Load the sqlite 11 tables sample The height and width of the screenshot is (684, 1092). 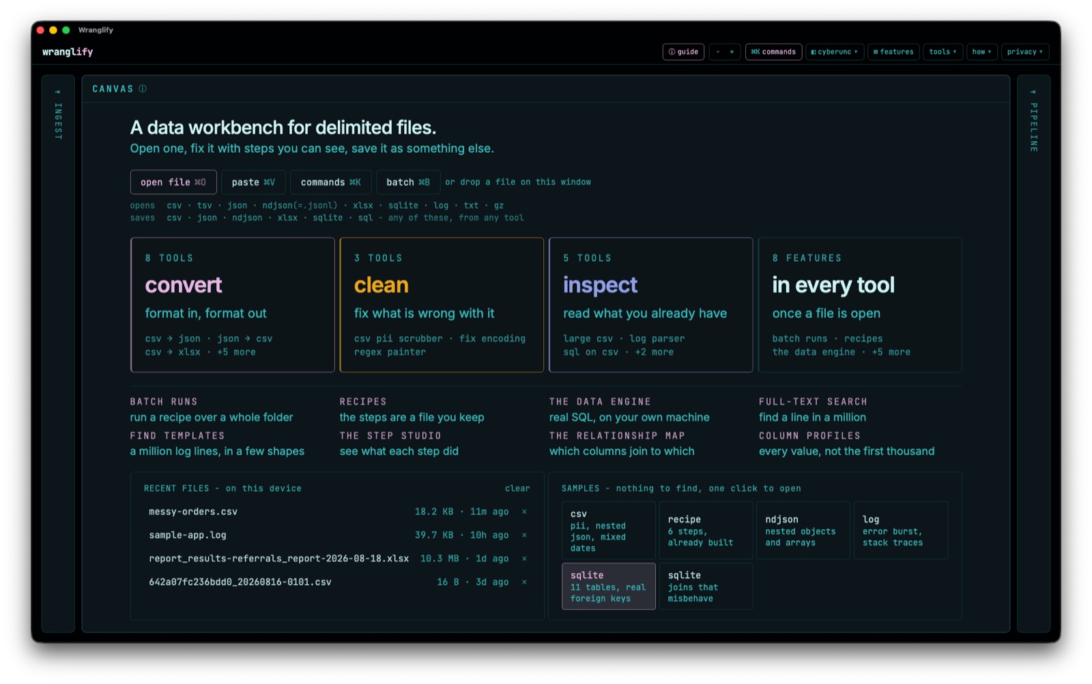click(609, 586)
